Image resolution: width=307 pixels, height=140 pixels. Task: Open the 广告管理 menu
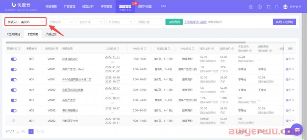click(69, 6)
